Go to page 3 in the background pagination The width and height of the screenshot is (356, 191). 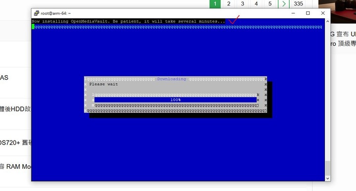[242, 4]
